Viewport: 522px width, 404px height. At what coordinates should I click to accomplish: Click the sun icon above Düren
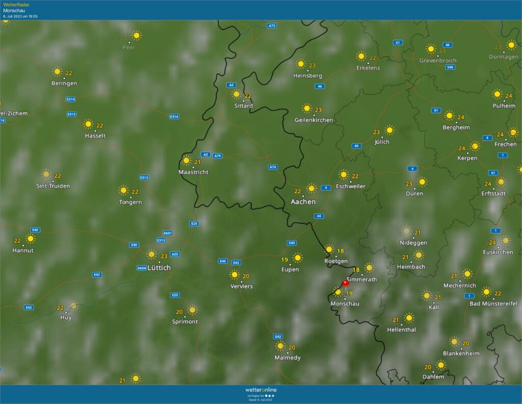pos(422,182)
